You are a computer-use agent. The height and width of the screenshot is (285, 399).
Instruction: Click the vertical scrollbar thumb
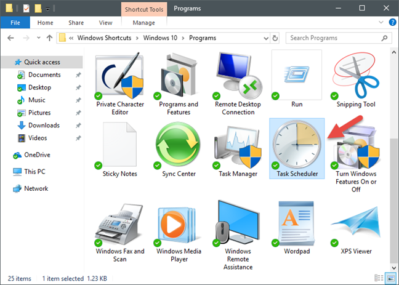click(x=393, y=201)
